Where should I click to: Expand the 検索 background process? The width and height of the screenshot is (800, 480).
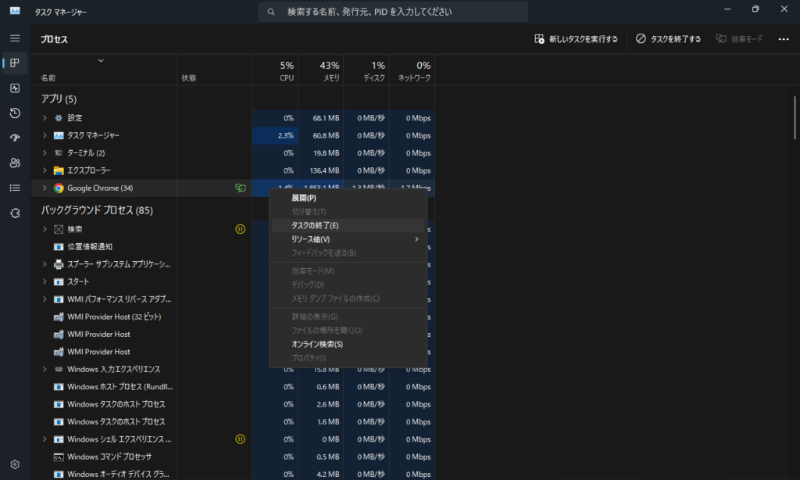[x=45, y=229]
